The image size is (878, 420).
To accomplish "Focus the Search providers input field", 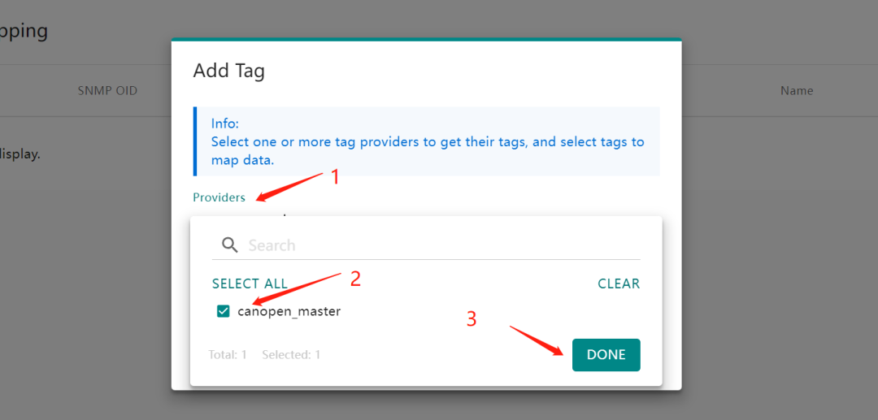I will pyautogui.click(x=439, y=245).
